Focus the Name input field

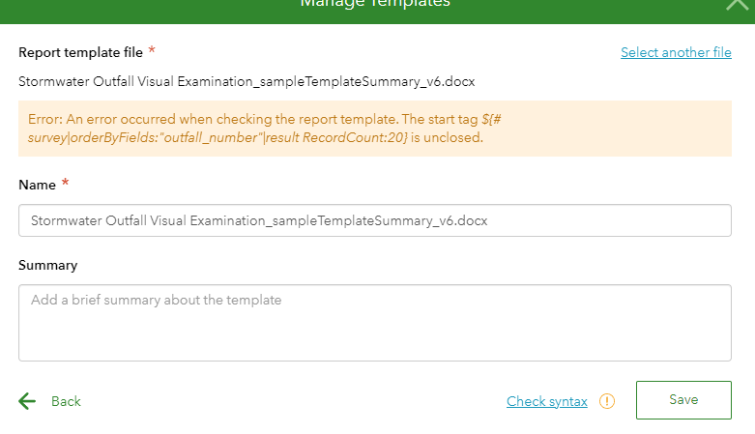[375, 220]
